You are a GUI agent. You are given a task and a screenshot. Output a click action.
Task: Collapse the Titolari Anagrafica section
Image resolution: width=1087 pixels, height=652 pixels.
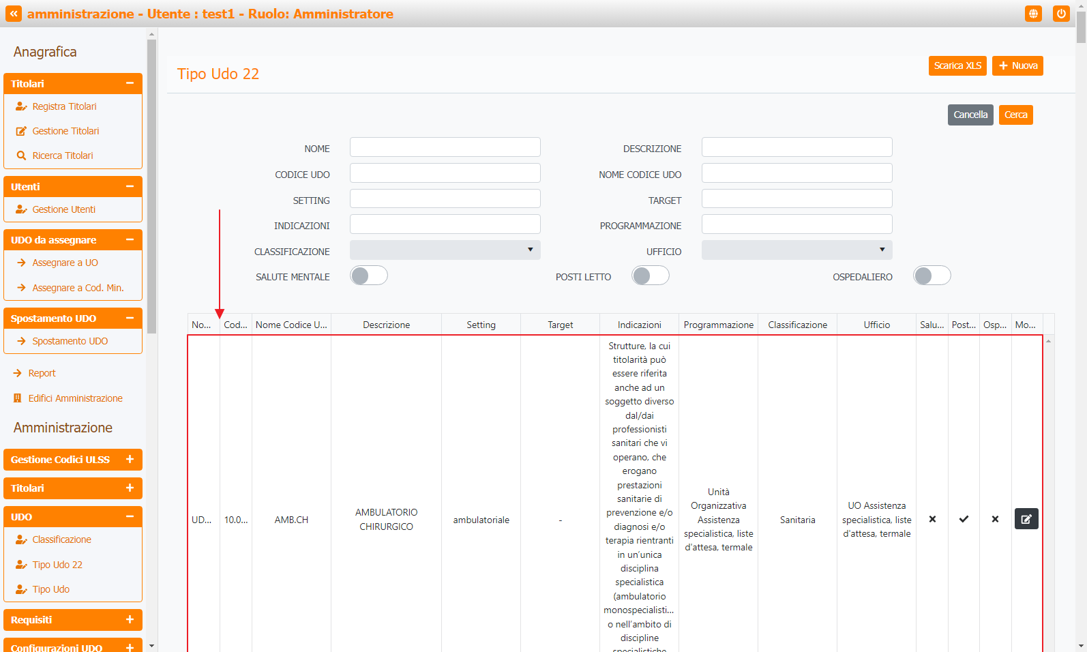coord(130,83)
